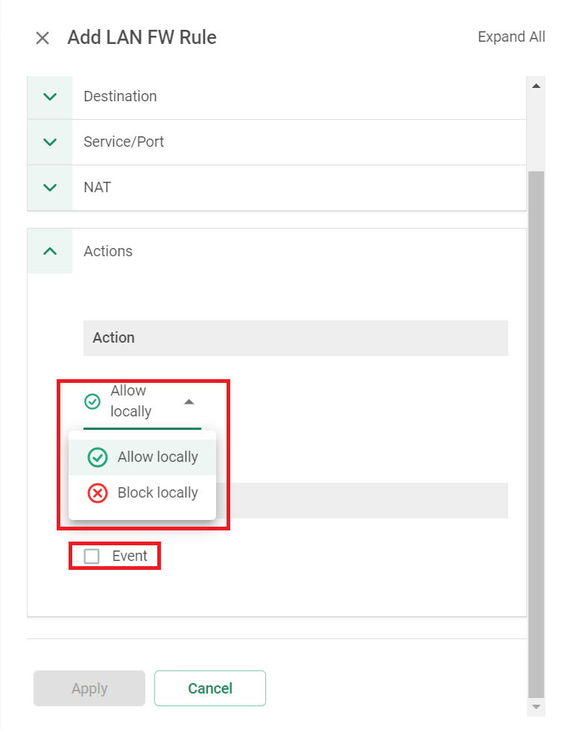
Task: Click the scrollbar up arrow
Action: tap(536, 86)
